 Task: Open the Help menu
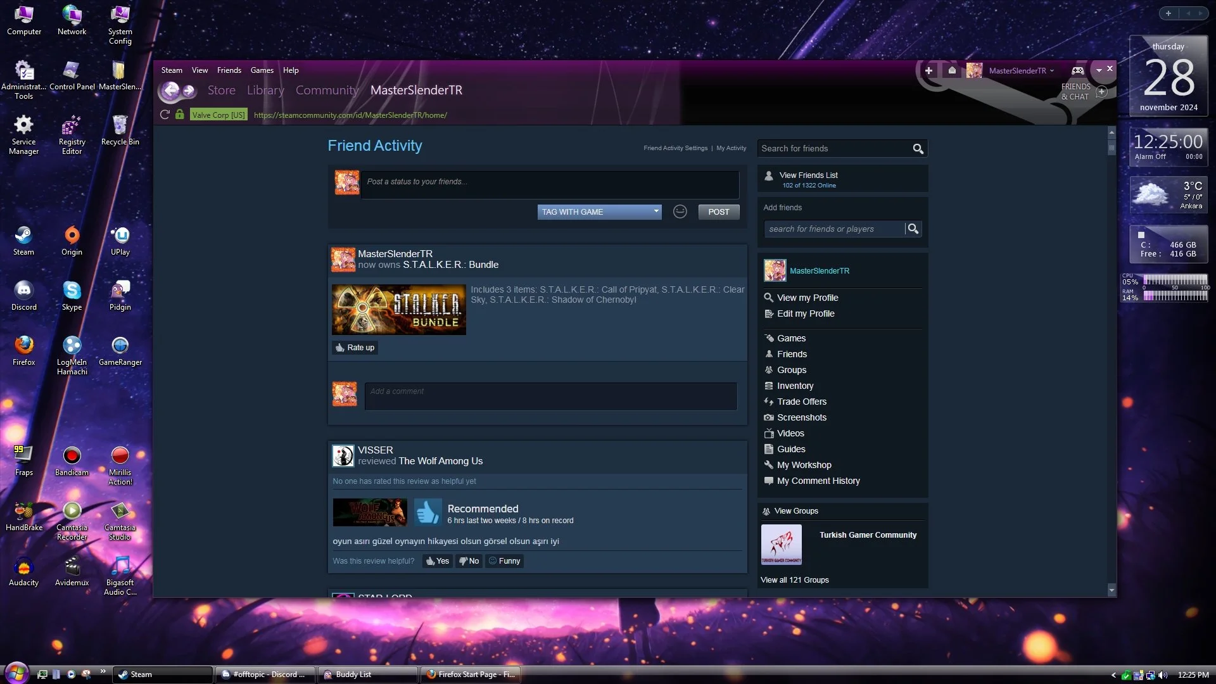291,70
